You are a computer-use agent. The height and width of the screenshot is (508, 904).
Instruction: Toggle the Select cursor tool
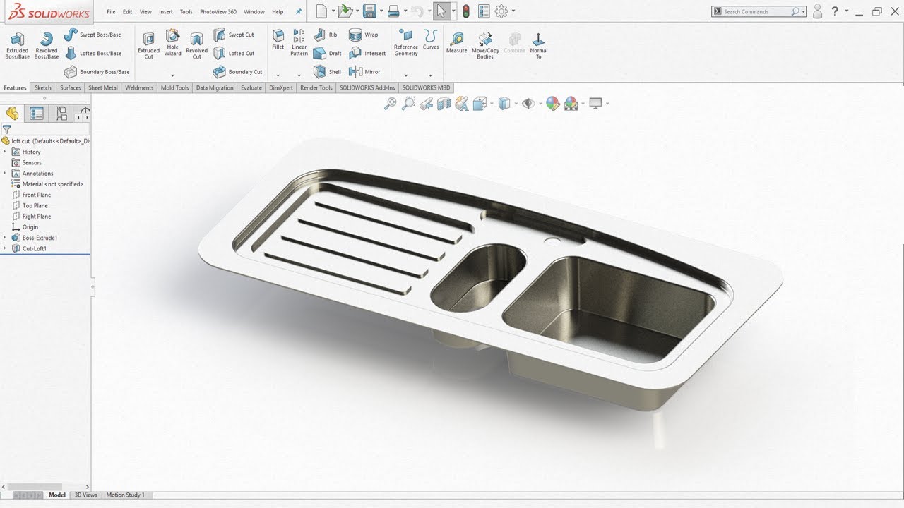point(441,11)
